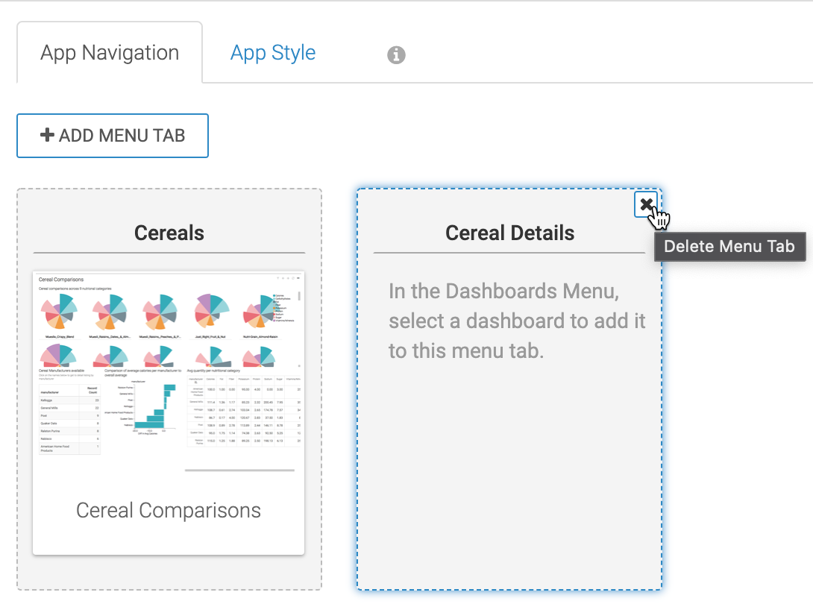Click the Cereal Comparisons heading inside the thumbnail

61,280
